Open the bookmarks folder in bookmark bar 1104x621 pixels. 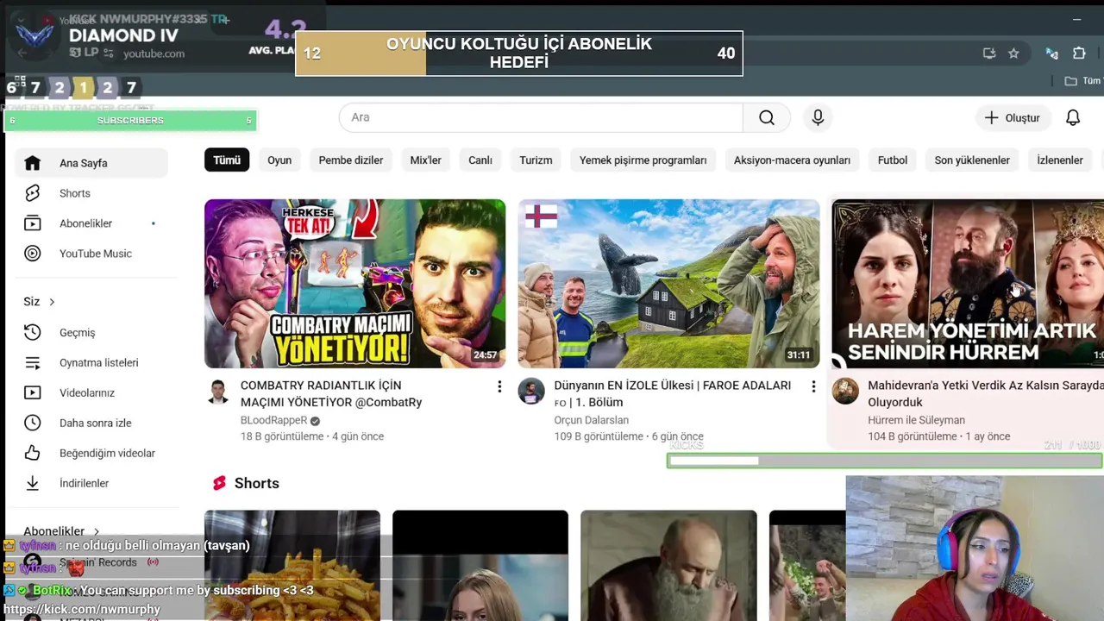click(1085, 81)
